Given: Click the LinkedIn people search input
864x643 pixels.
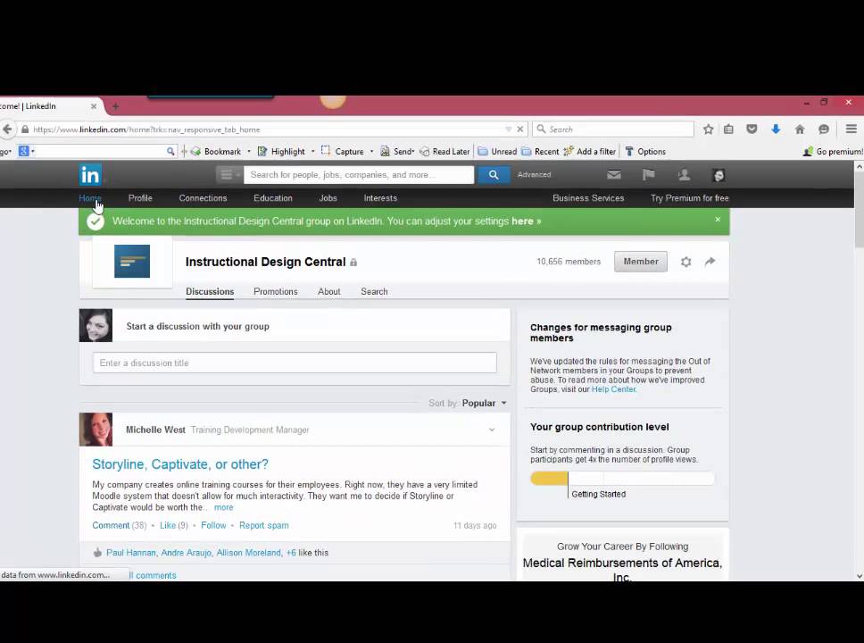Looking at the screenshot, I should (x=359, y=175).
